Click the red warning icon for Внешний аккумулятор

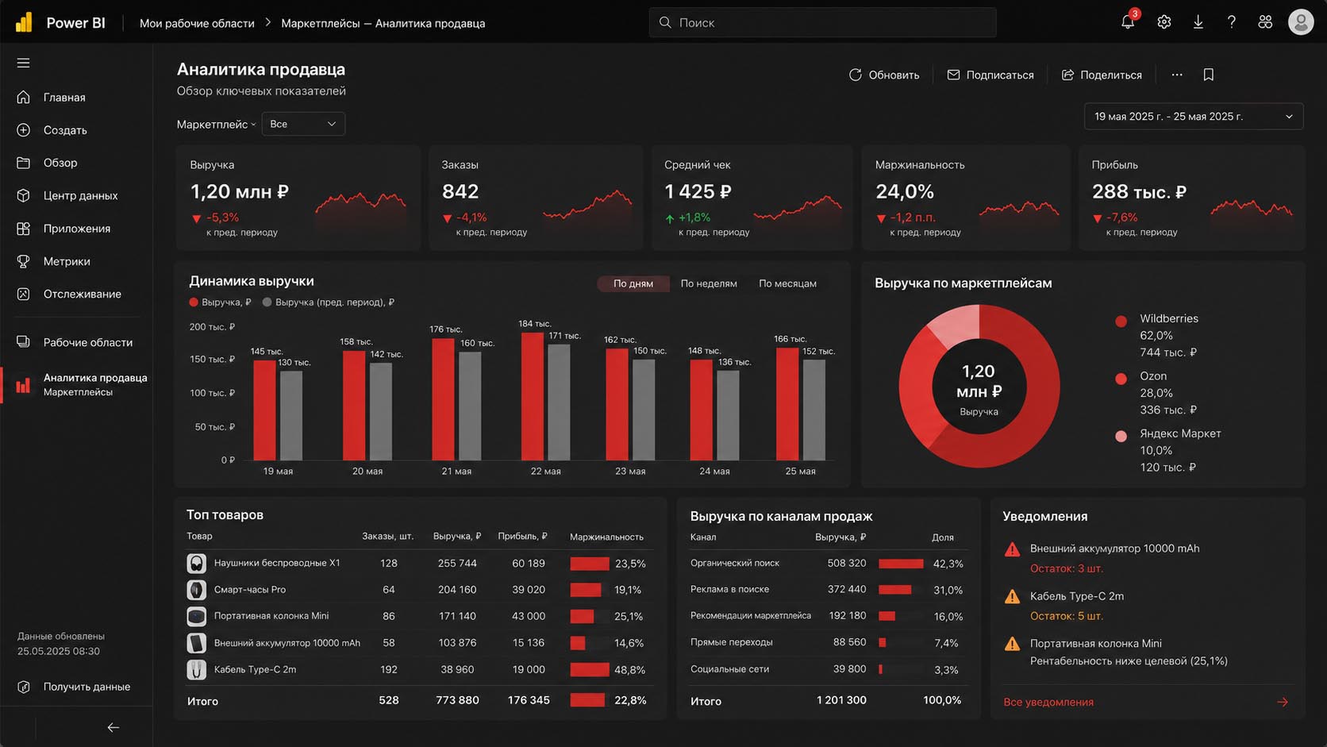1012,549
